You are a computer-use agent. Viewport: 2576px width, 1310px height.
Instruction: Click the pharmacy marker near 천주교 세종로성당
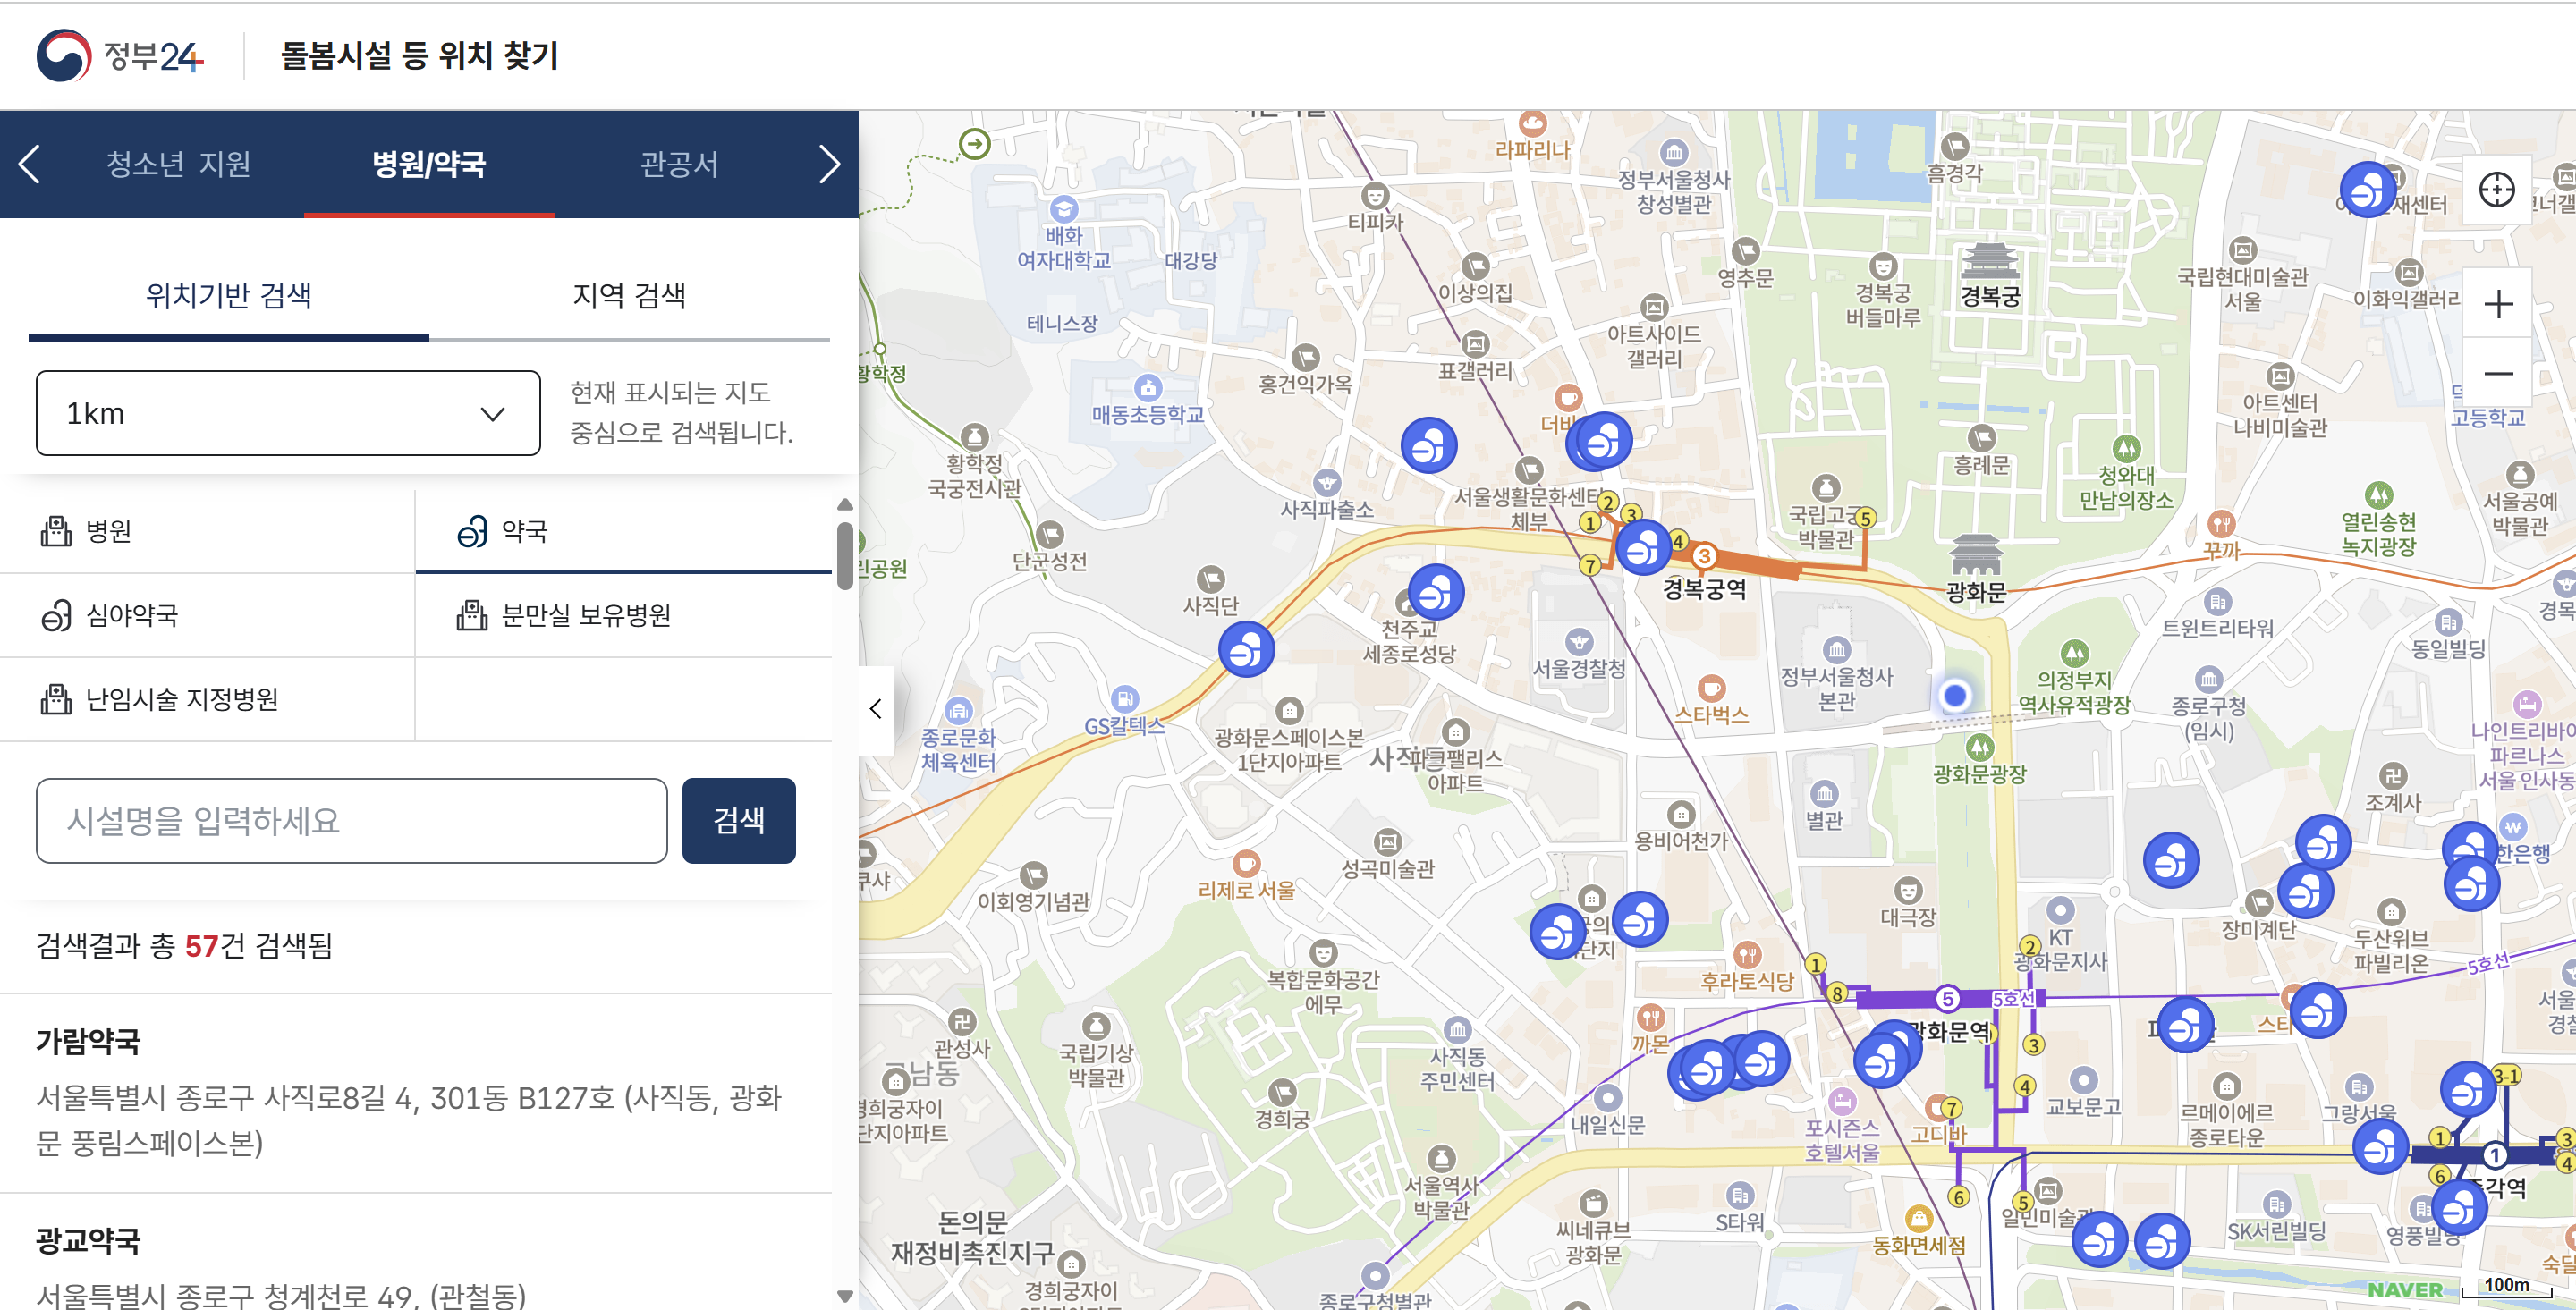[1436, 592]
